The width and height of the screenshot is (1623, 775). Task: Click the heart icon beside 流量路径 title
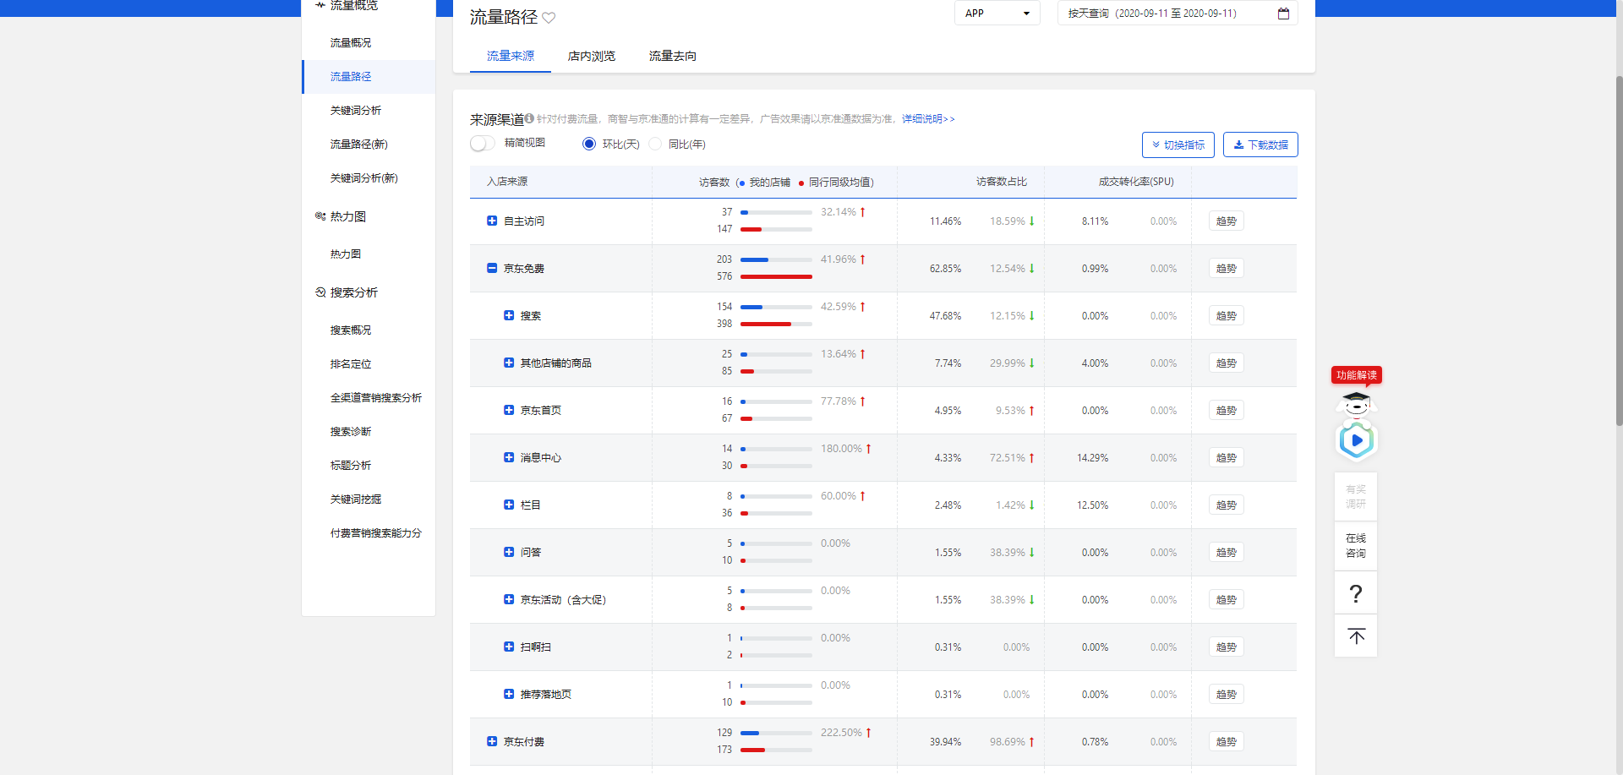click(549, 17)
